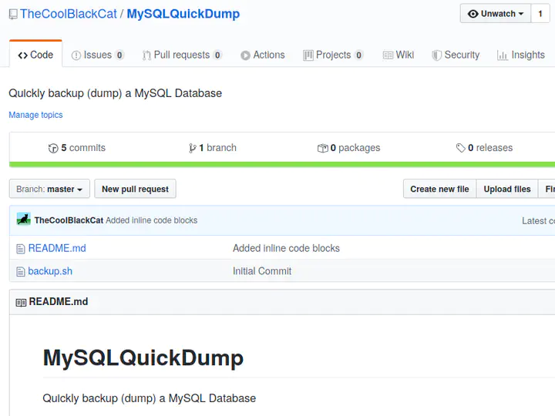The image size is (555, 416).
Task: Click the Actions play icon
Action: (x=245, y=55)
